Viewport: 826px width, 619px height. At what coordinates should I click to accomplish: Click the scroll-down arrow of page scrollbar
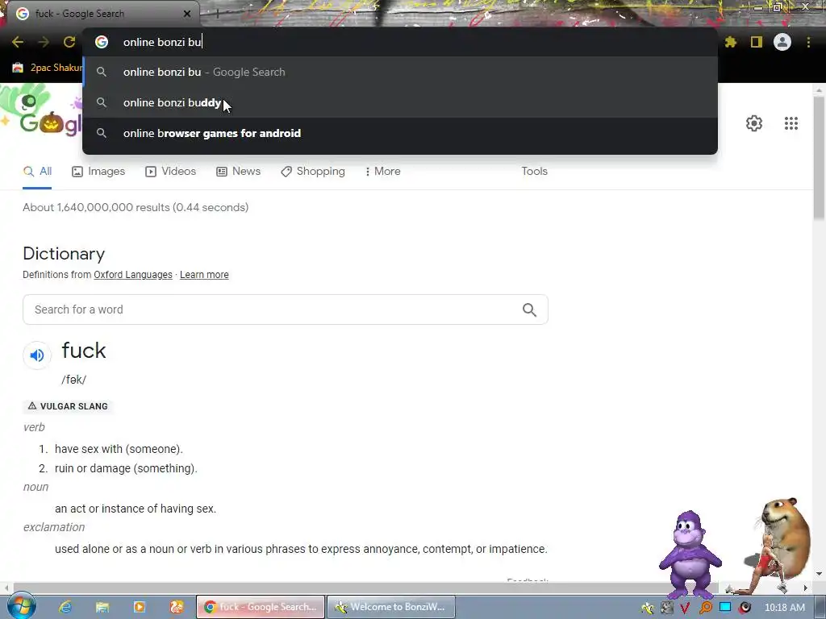(x=819, y=574)
